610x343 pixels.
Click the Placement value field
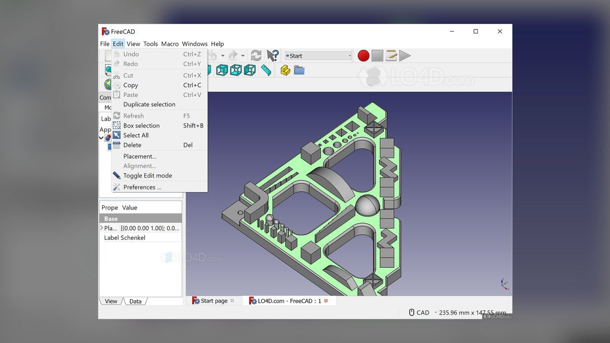(150, 228)
